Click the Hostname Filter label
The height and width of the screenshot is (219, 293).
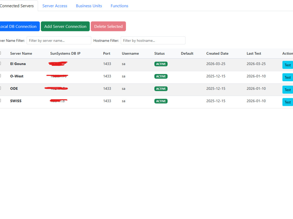(x=106, y=40)
